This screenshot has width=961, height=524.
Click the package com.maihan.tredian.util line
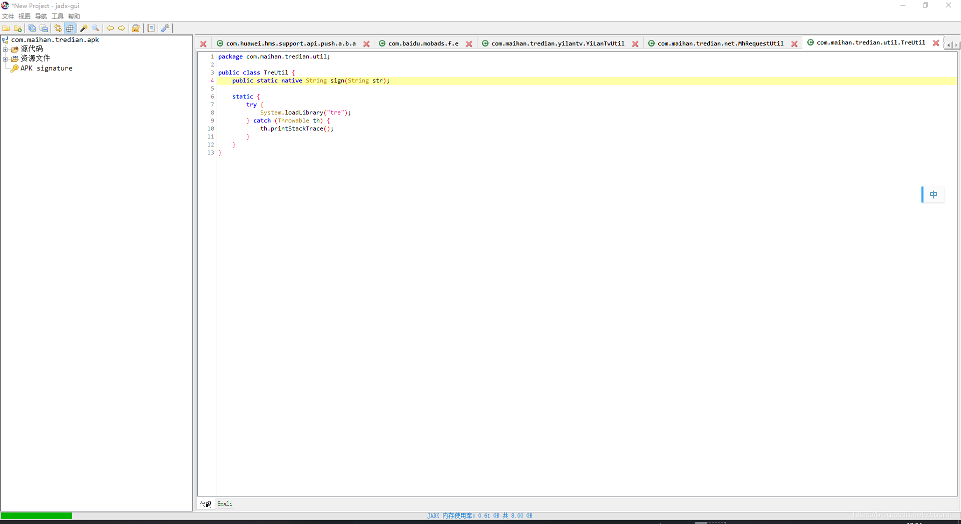274,56
